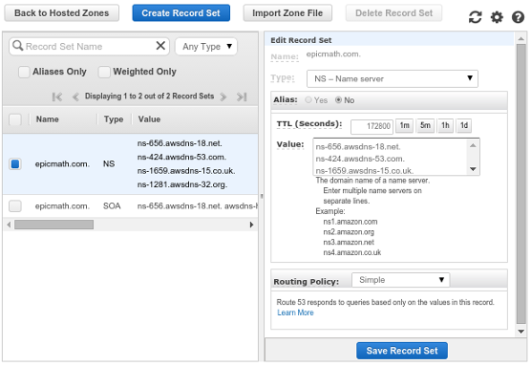Click Create Record Set button
531x366 pixels.
(181, 13)
